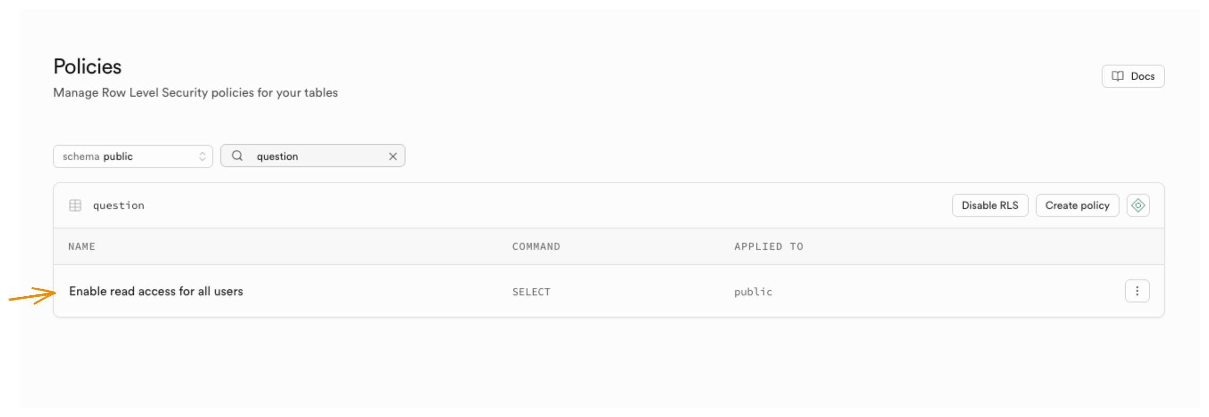Click the Policies page heading
Viewport: 1209px width, 417px height.
point(87,67)
